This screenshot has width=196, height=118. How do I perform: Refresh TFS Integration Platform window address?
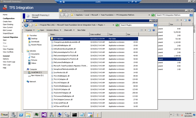pyautogui.click(x=153, y=15)
